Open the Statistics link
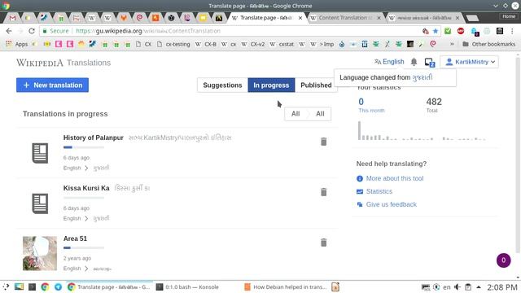This screenshot has width=521, height=293. tap(379, 191)
